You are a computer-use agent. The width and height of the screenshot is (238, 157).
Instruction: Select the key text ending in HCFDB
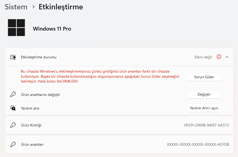(198, 144)
